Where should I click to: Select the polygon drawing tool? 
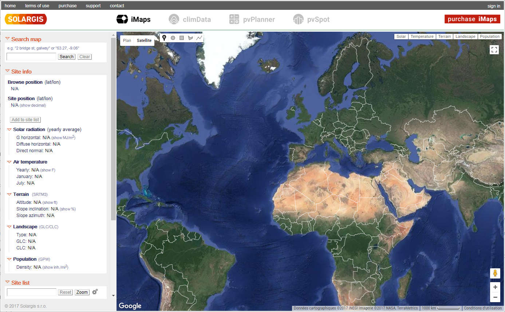click(190, 38)
